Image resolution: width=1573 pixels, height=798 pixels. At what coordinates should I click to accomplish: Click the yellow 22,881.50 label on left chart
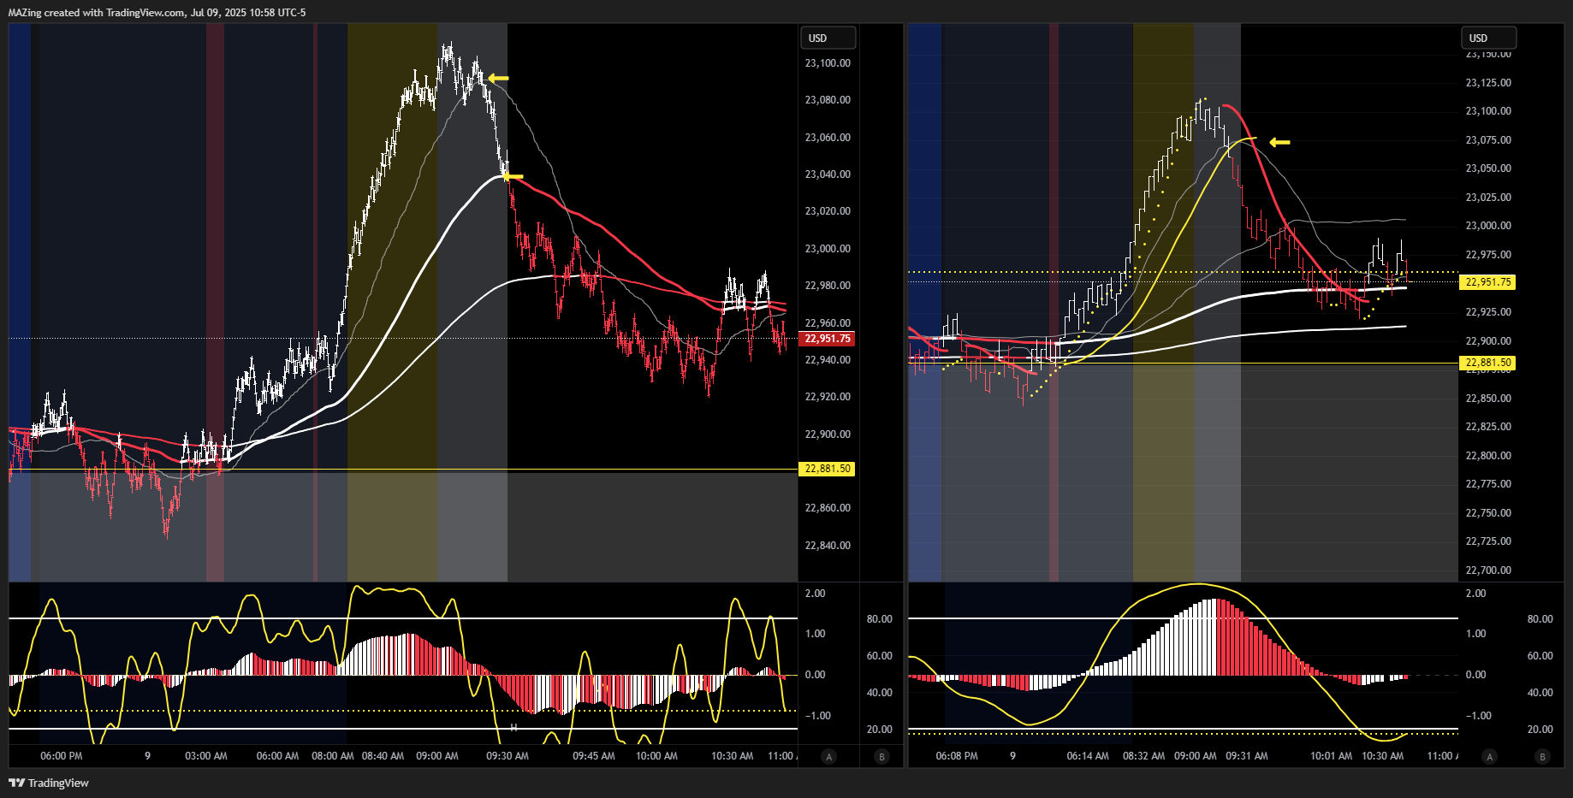827,469
